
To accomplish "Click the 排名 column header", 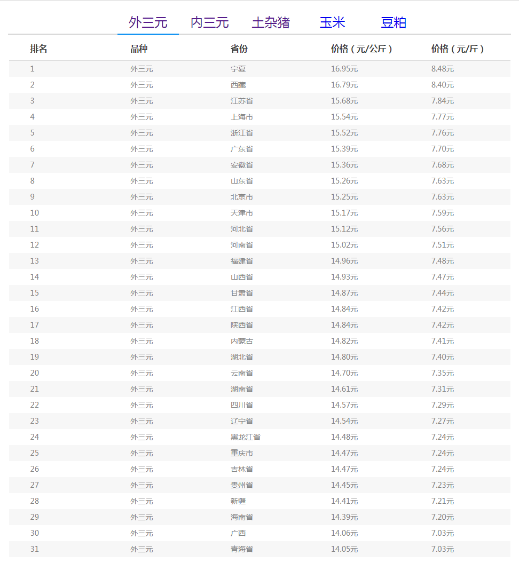I will click(x=38, y=49).
